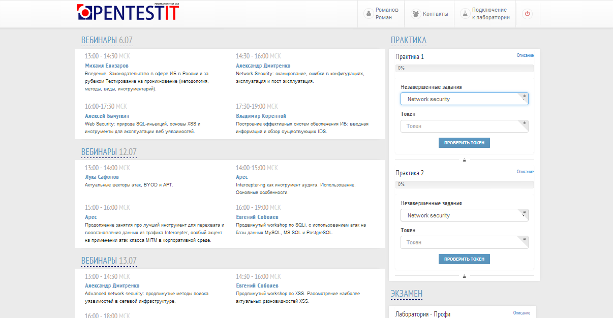Click the group icon beside Контакты
613x318 pixels.
tap(415, 14)
